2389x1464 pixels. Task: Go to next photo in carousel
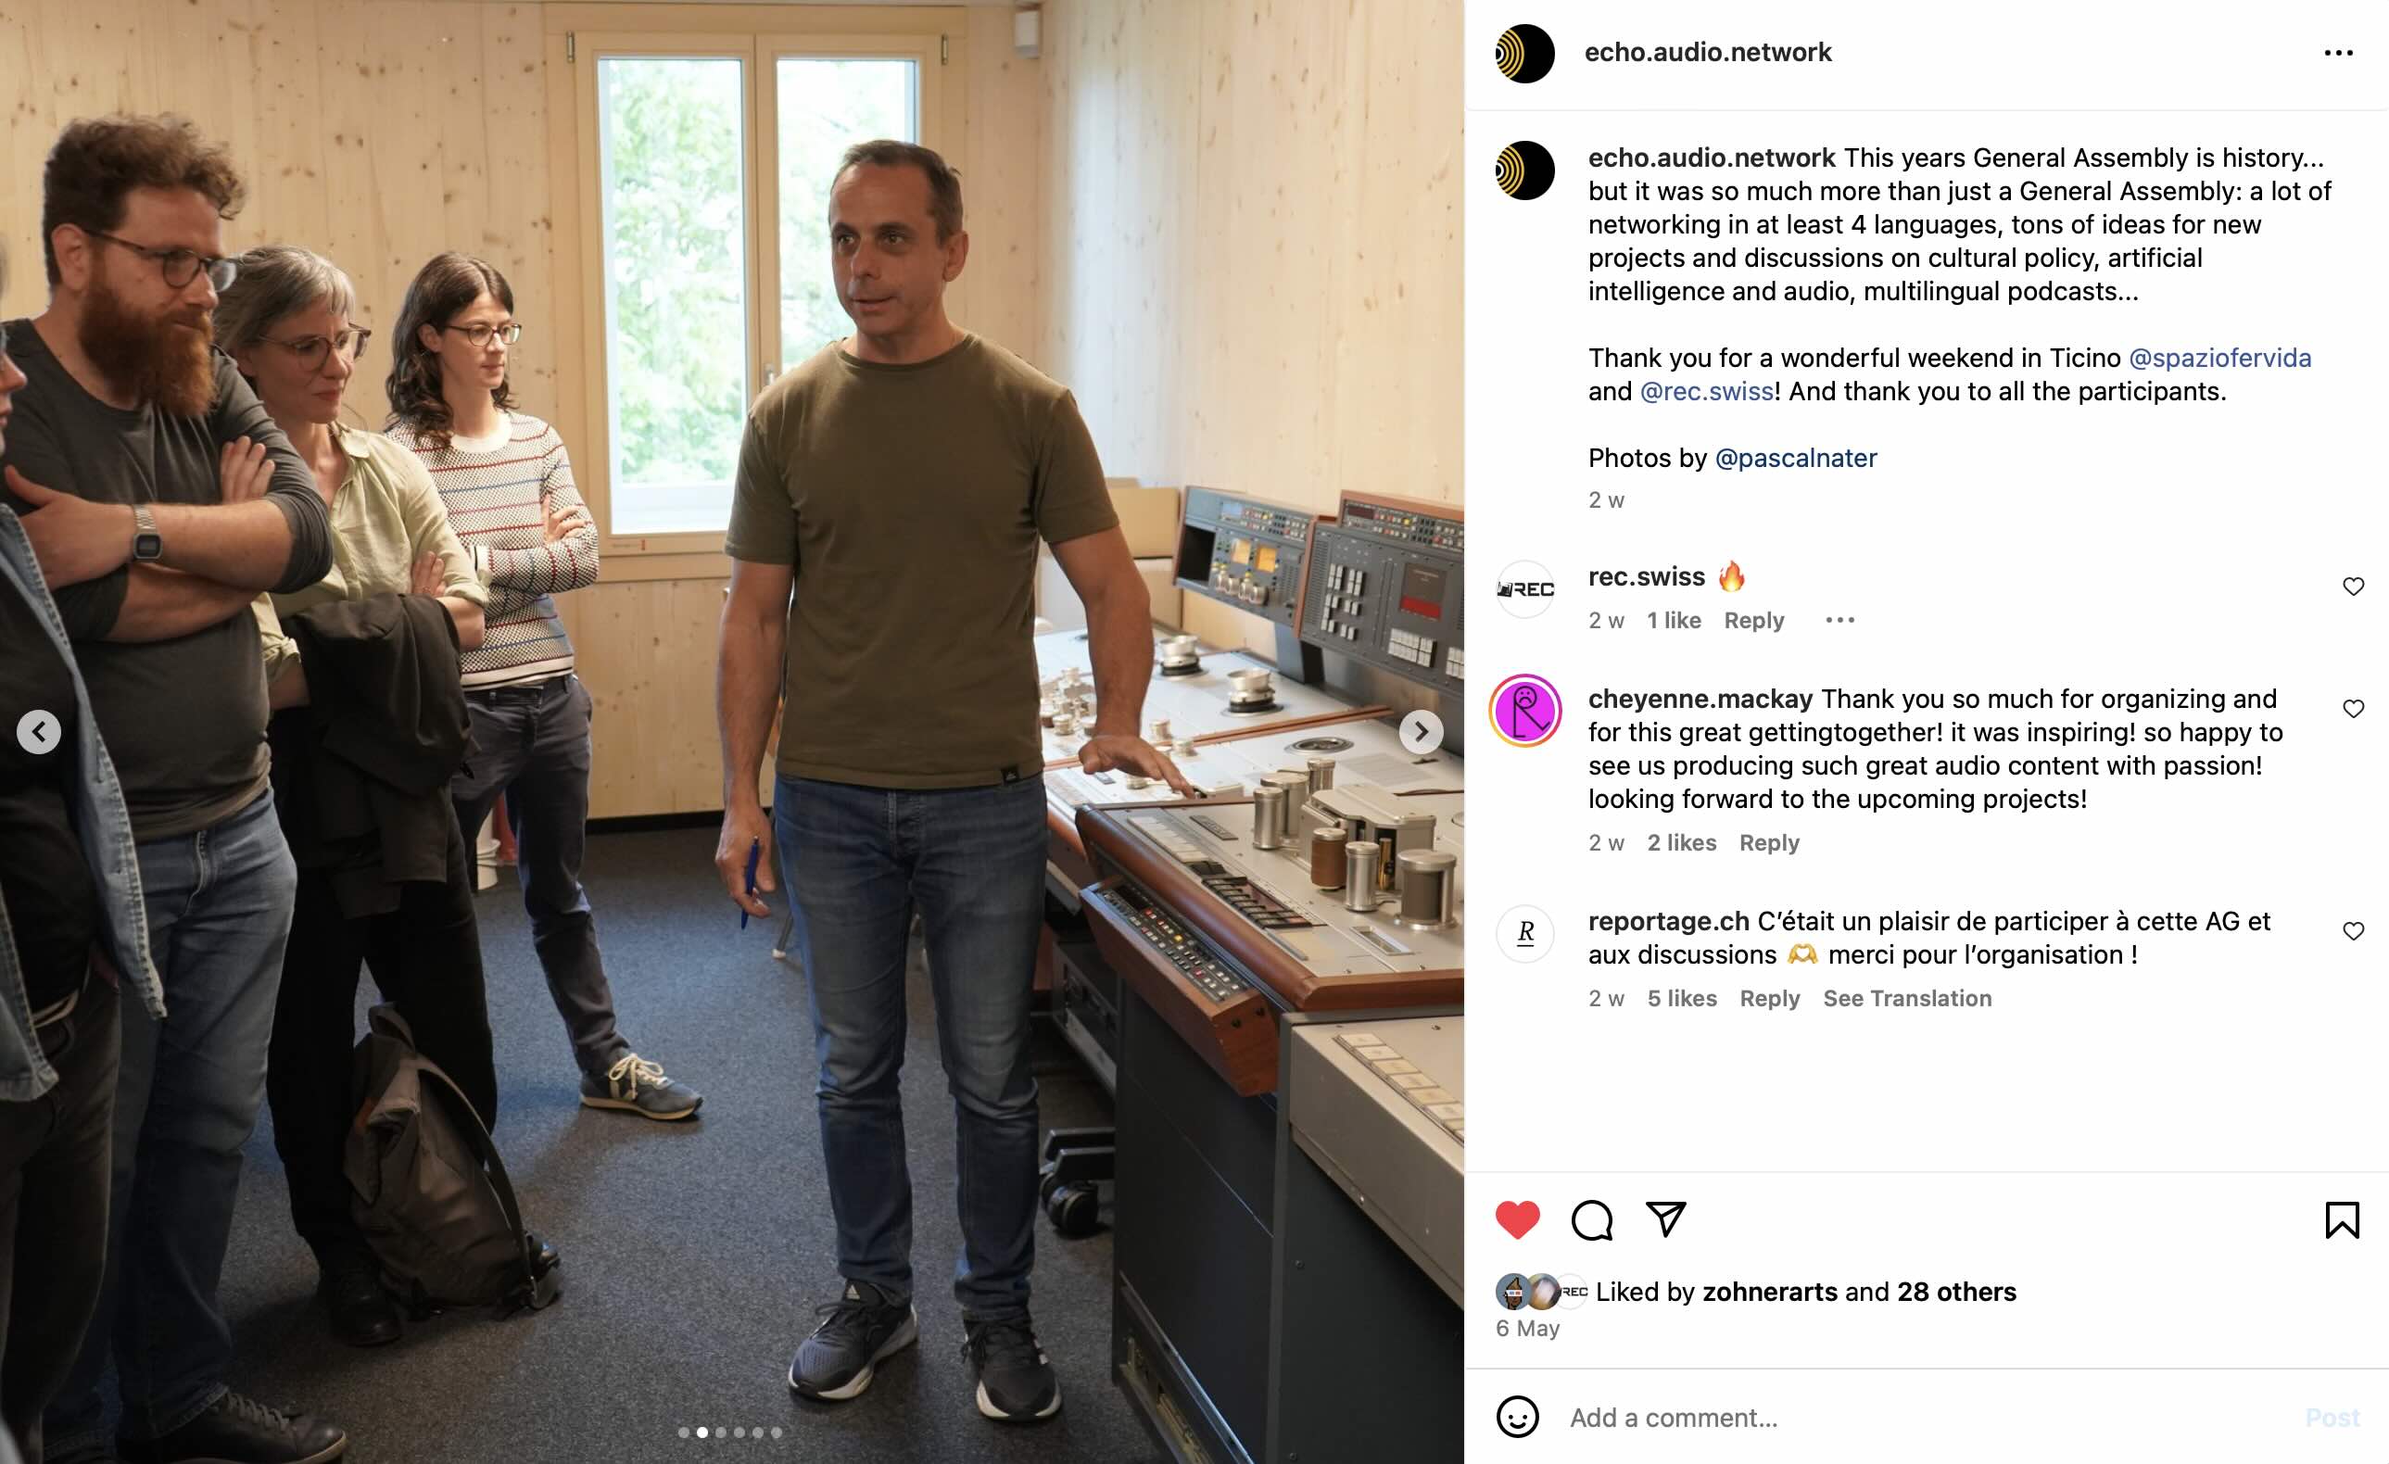coord(1421,732)
